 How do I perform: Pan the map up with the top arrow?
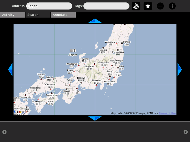[95, 21]
